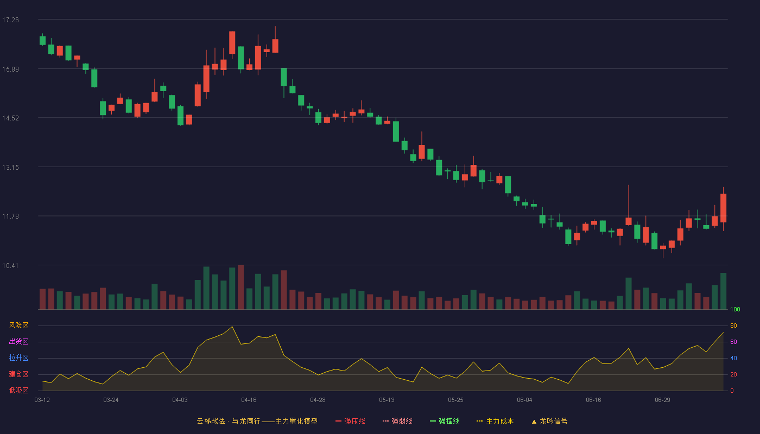The width and height of the screenshot is (760, 434).
Task: Toggle the 主力成本 legend entry
Action: pos(495,421)
